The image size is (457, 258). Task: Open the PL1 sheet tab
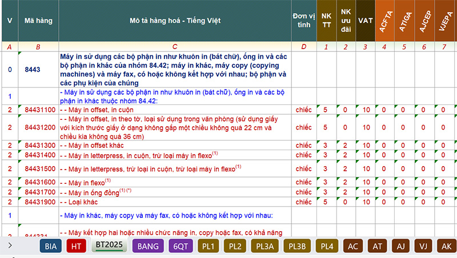click(x=209, y=246)
